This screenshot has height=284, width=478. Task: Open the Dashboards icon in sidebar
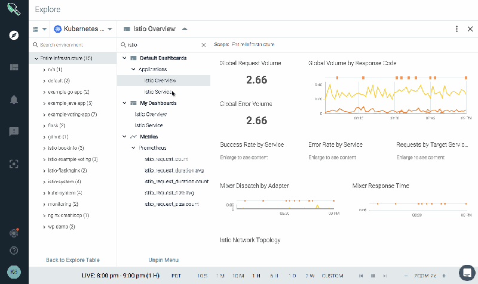pyautogui.click(x=14, y=67)
